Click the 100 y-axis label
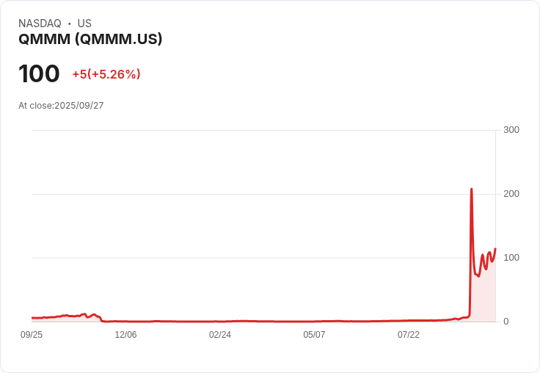Image resolution: width=540 pixels, height=373 pixels. click(x=511, y=258)
